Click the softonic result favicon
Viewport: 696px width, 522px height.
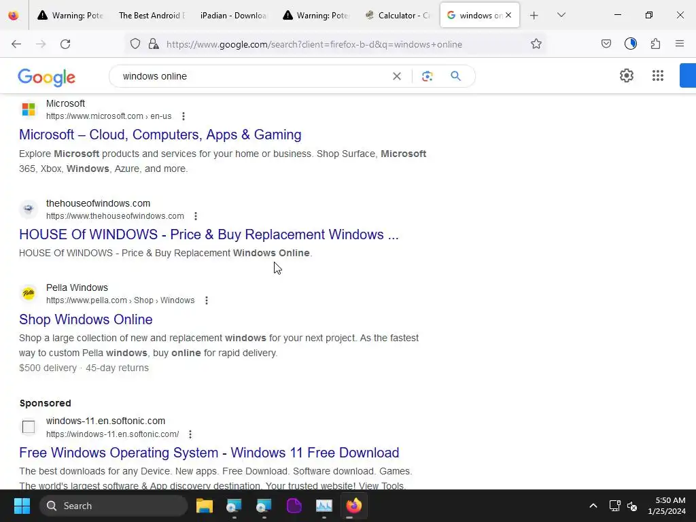pyautogui.click(x=29, y=427)
